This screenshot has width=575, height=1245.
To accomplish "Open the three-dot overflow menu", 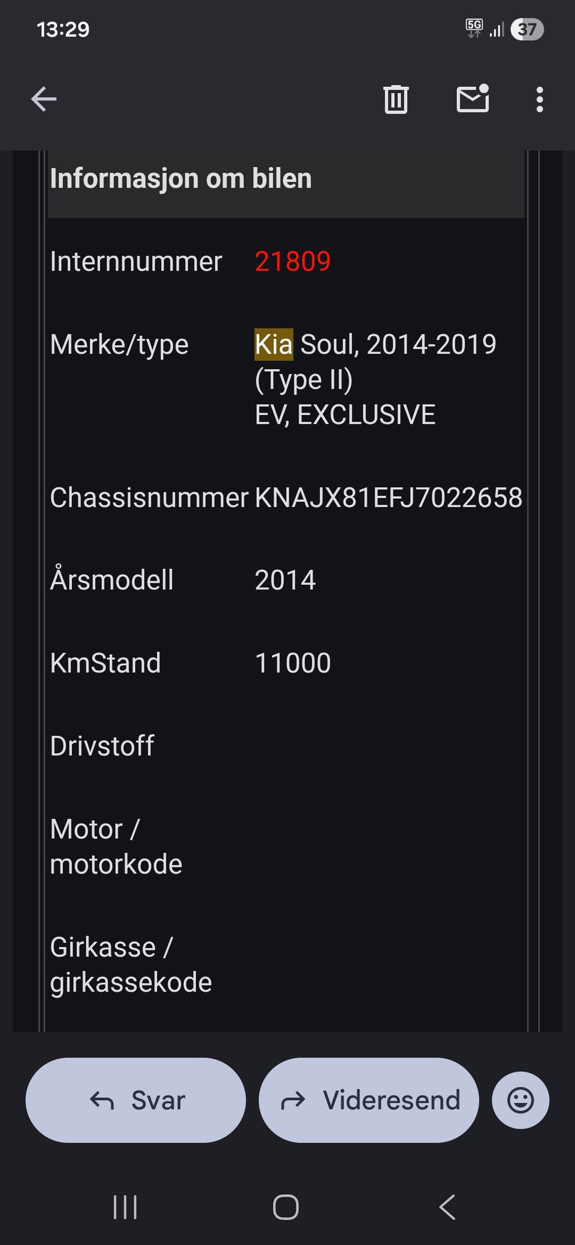I will [540, 99].
